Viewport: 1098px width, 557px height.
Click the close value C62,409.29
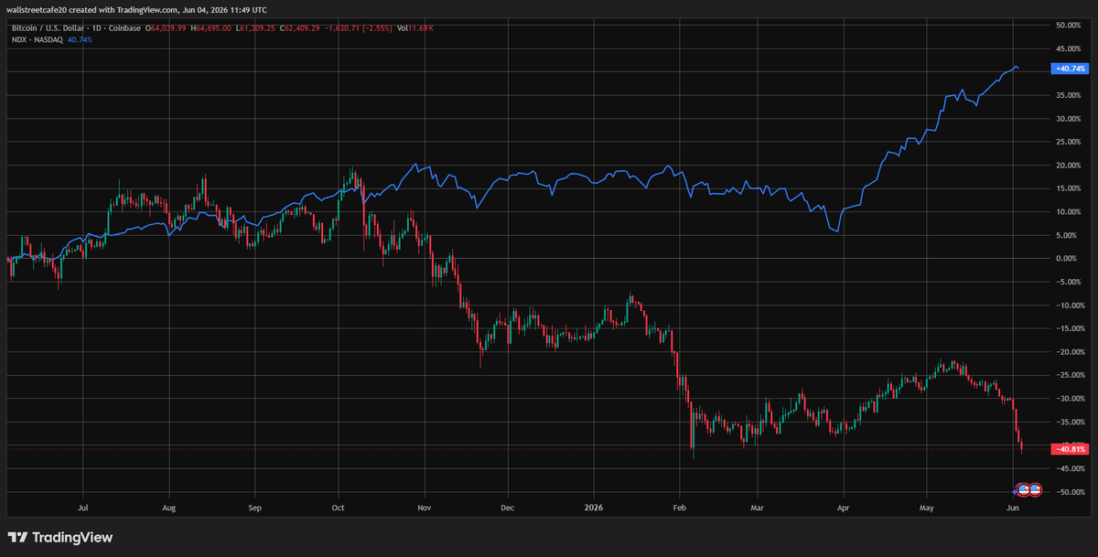click(299, 28)
